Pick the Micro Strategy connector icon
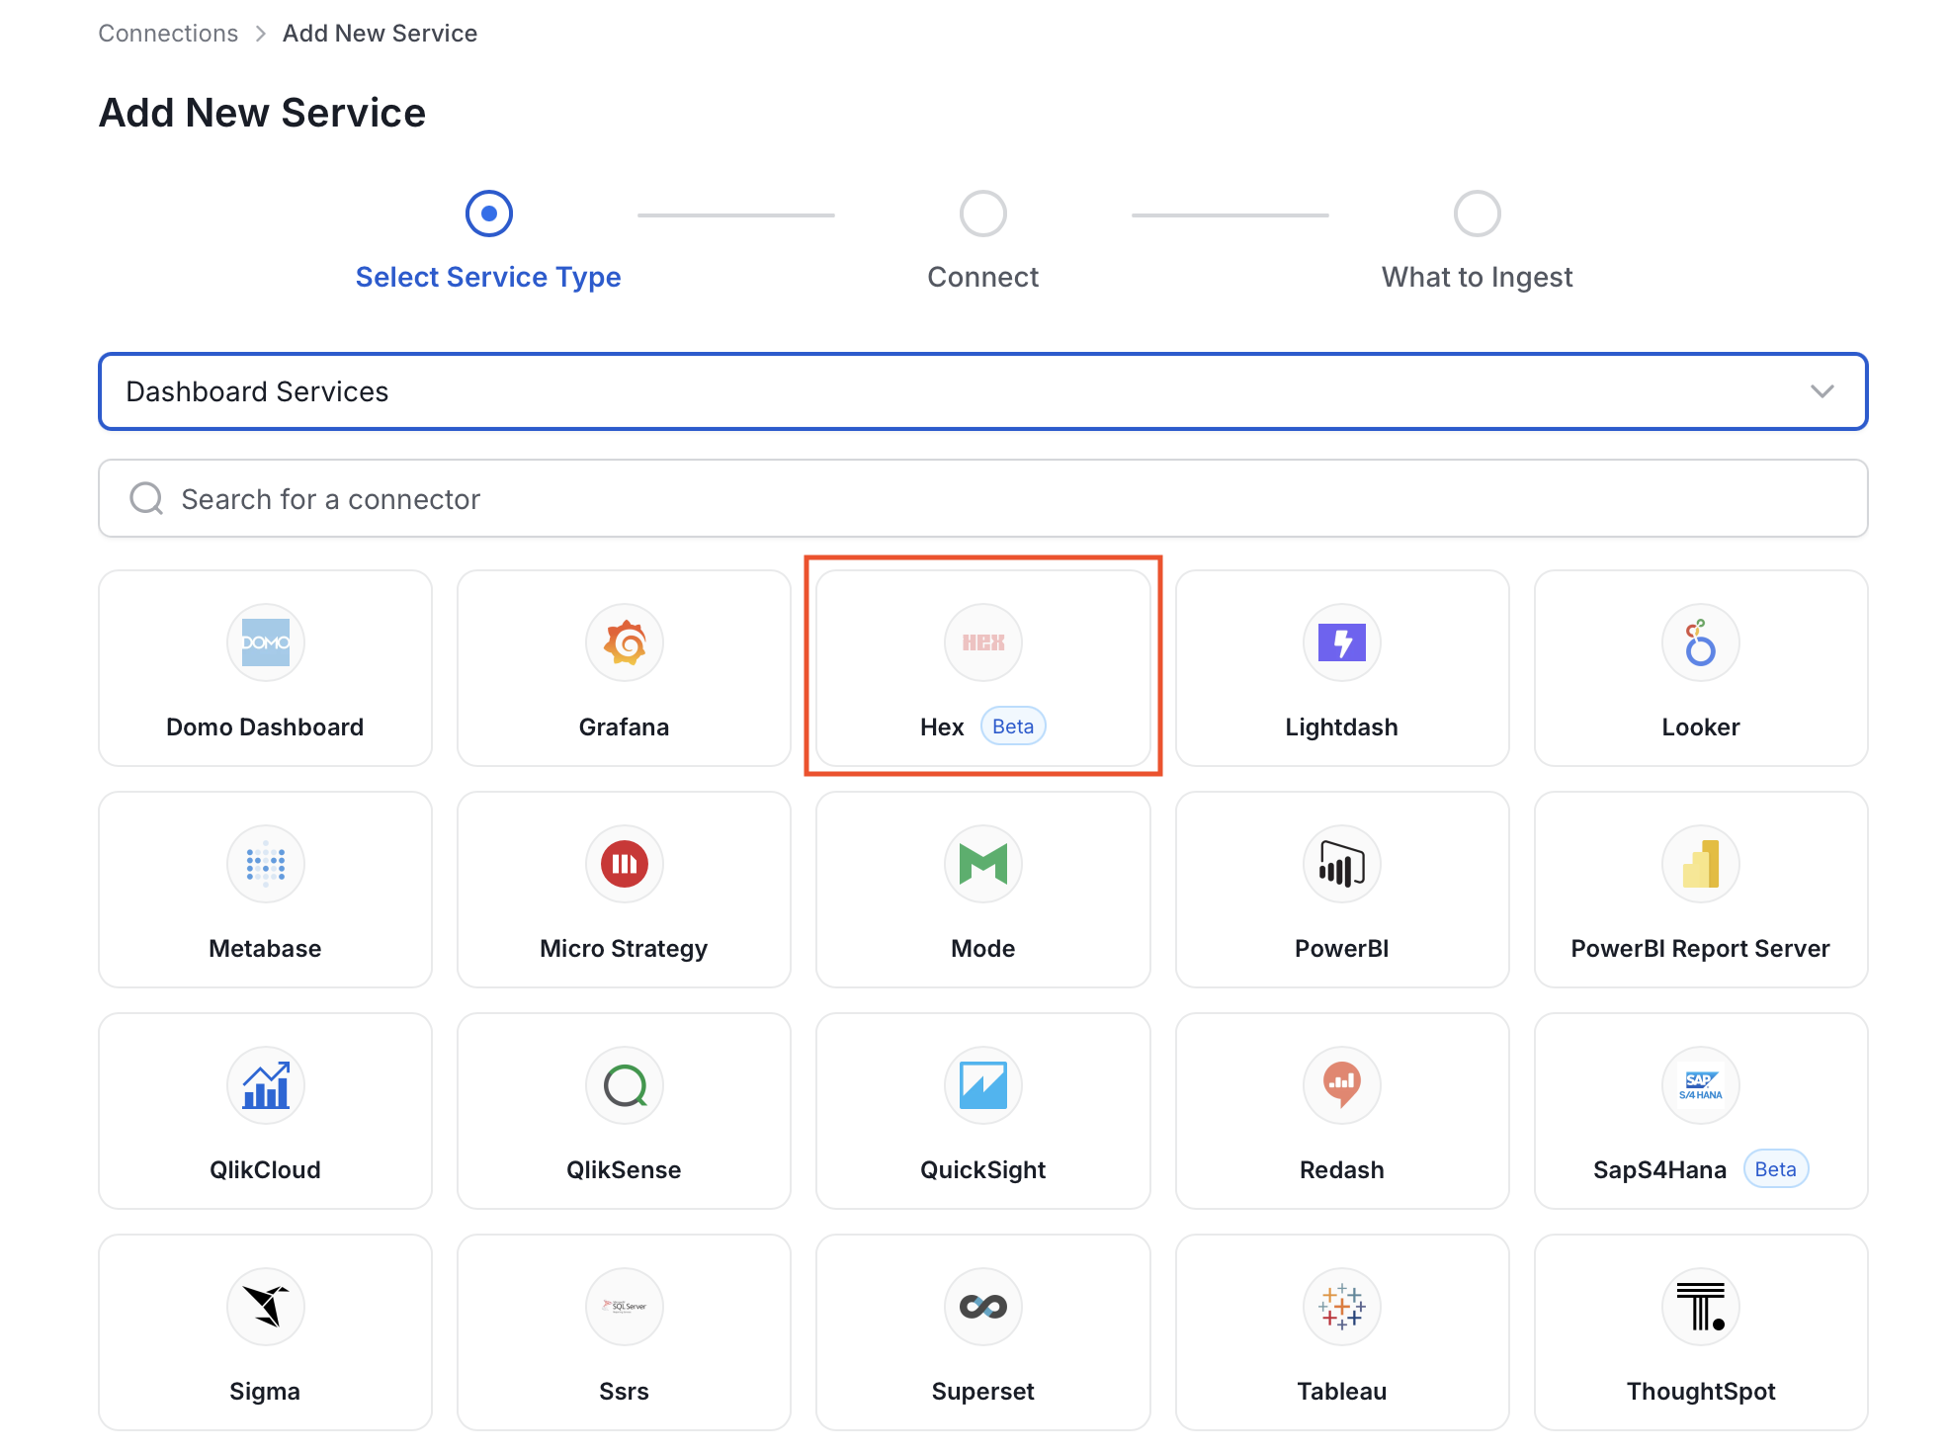1949x1453 pixels. 625,864
